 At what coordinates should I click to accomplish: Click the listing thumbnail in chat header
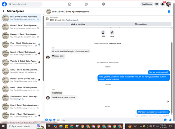[49, 12]
